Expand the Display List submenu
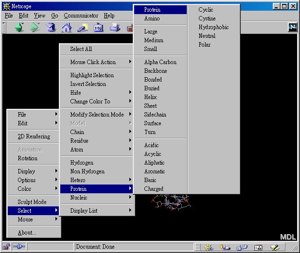 point(97,211)
